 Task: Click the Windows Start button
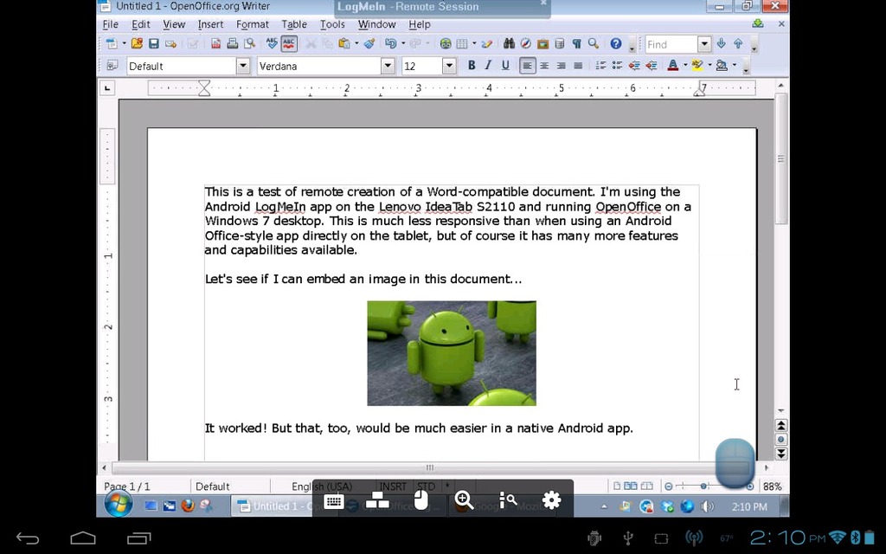coord(119,505)
